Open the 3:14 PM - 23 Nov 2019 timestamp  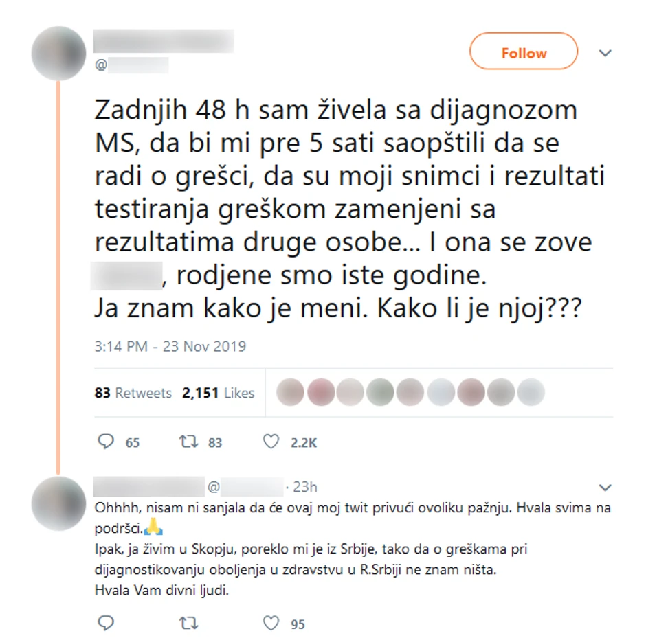tap(170, 346)
